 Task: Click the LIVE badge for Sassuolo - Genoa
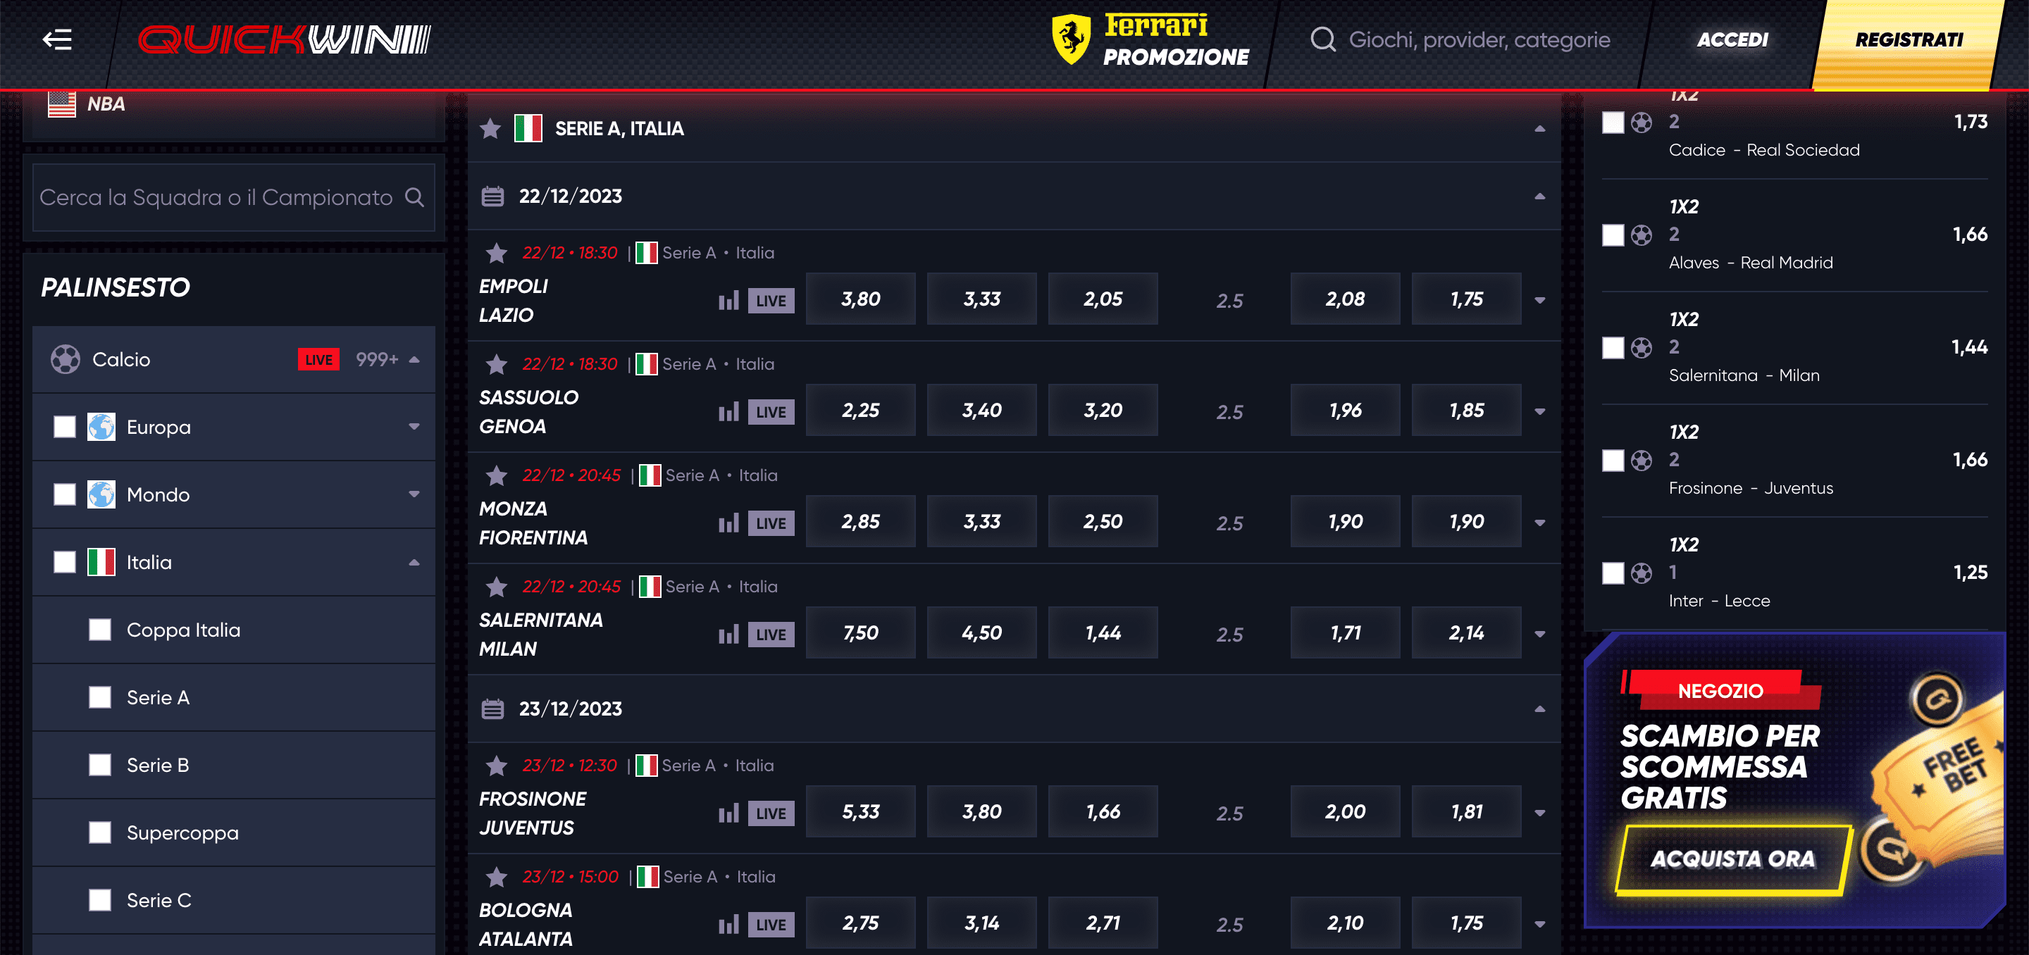(x=770, y=412)
